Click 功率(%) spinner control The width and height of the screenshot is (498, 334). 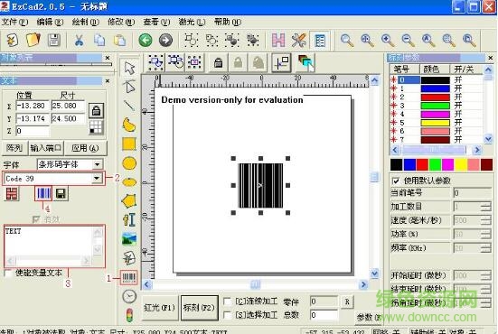click(x=485, y=234)
